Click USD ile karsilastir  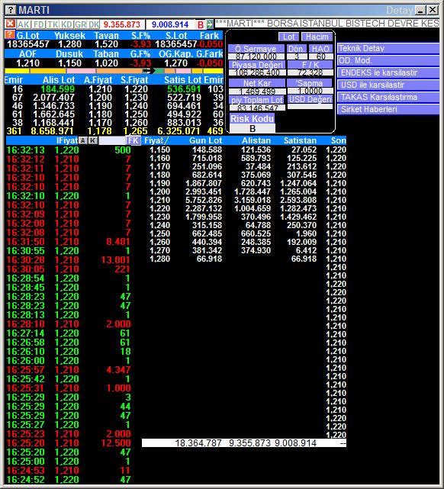click(x=388, y=85)
